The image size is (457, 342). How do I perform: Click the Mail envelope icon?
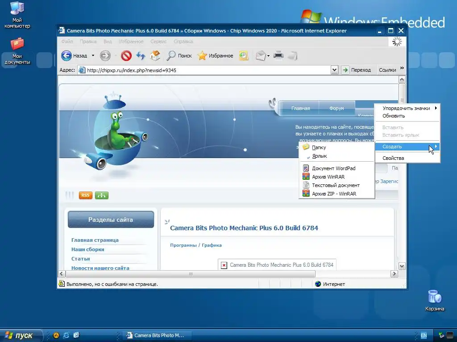tap(261, 56)
